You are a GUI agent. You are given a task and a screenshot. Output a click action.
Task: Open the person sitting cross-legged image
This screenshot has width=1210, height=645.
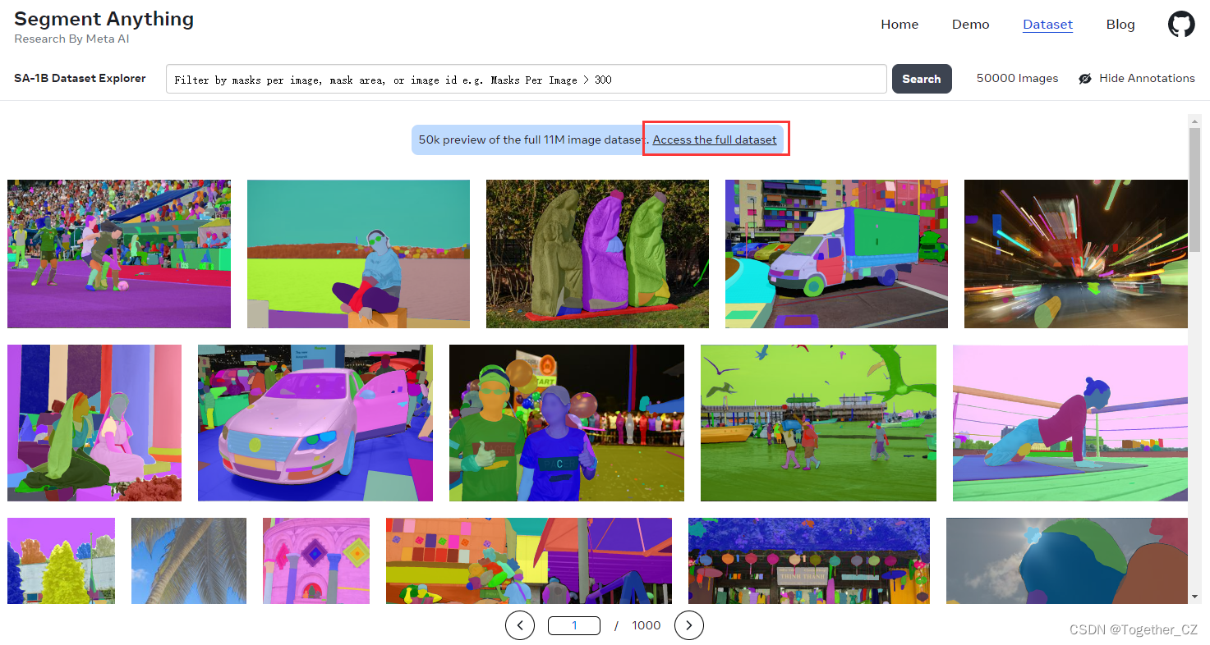[x=358, y=254]
